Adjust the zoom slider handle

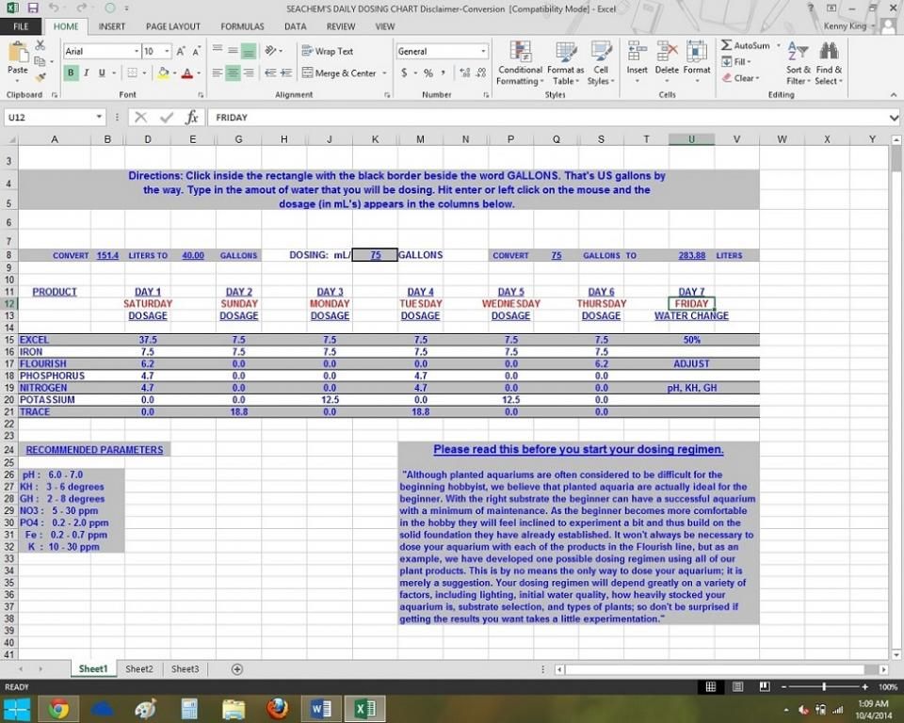coord(824,687)
